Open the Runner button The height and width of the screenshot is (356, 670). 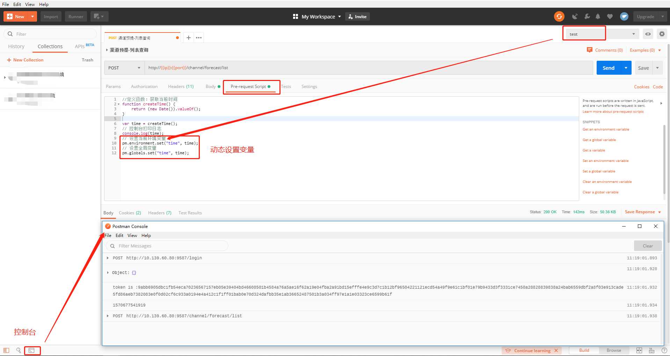coord(76,16)
